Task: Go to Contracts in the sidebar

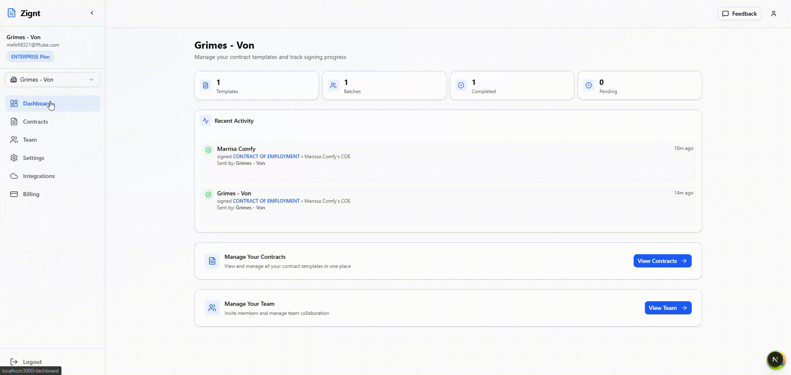Action: [35, 122]
